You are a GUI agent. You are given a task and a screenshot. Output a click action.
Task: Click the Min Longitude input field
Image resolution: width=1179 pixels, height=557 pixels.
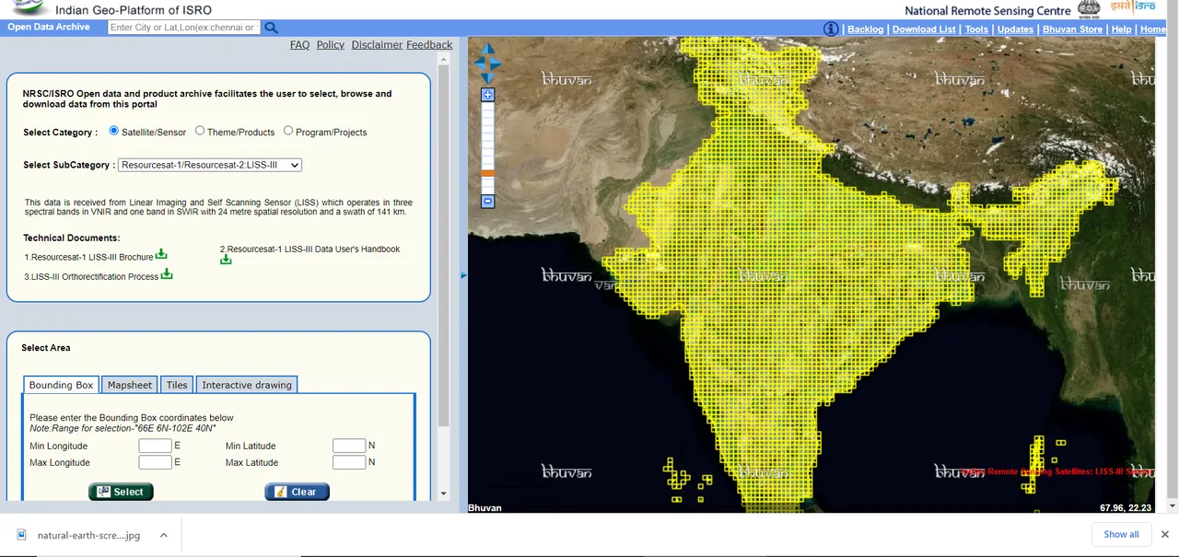click(155, 446)
